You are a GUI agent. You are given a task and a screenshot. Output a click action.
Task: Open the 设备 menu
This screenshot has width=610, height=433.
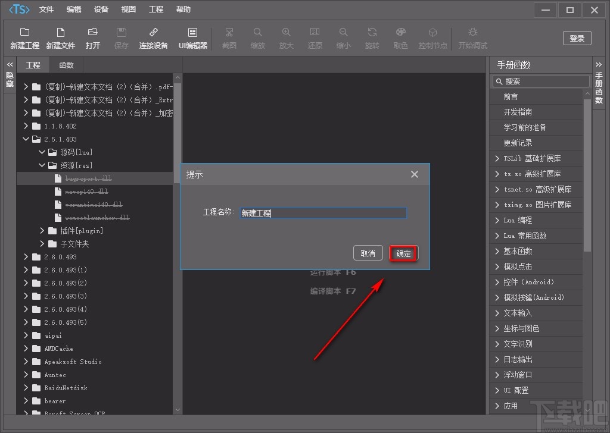pyautogui.click(x=101, y=10)
